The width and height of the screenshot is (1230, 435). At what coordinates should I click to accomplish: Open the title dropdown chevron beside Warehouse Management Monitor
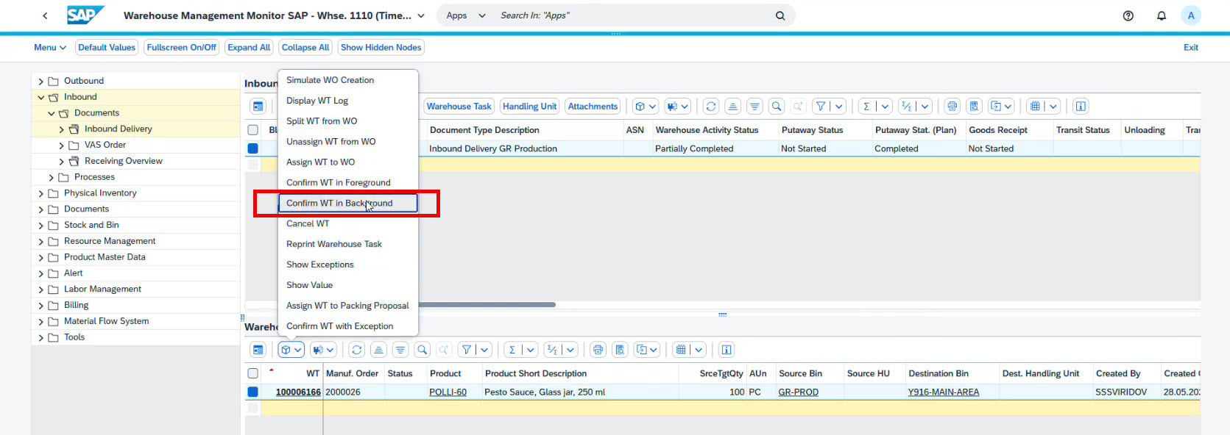click(421, 15)
